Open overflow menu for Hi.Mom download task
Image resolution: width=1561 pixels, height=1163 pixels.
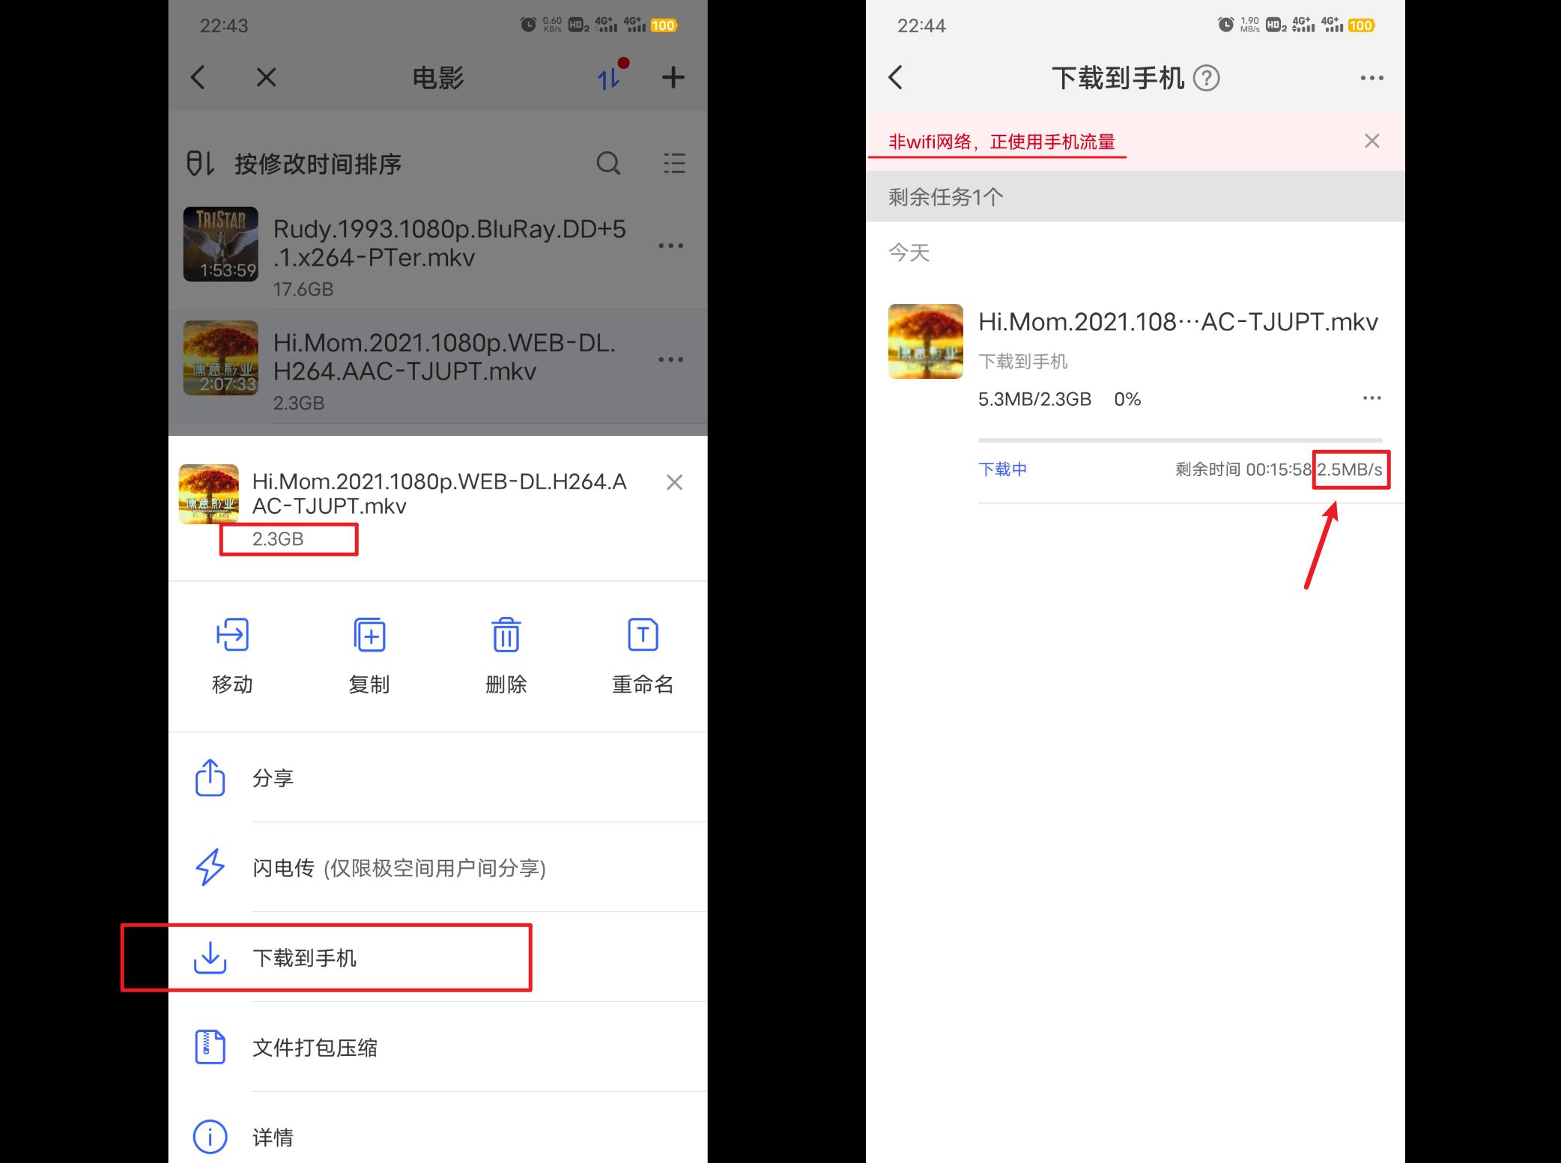1371,398
